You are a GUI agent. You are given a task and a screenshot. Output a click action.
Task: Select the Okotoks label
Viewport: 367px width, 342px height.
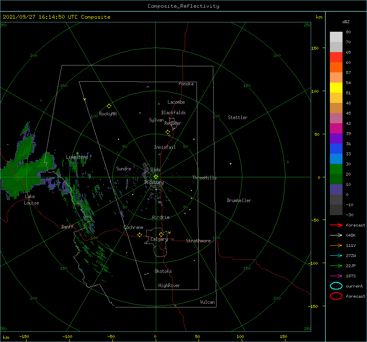(163, 271)
